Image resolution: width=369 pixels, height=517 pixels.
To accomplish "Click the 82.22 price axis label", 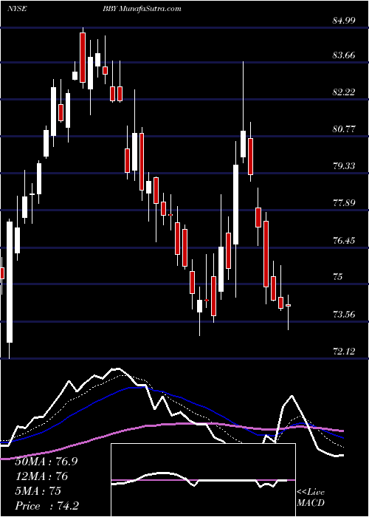I will (344, 92).
